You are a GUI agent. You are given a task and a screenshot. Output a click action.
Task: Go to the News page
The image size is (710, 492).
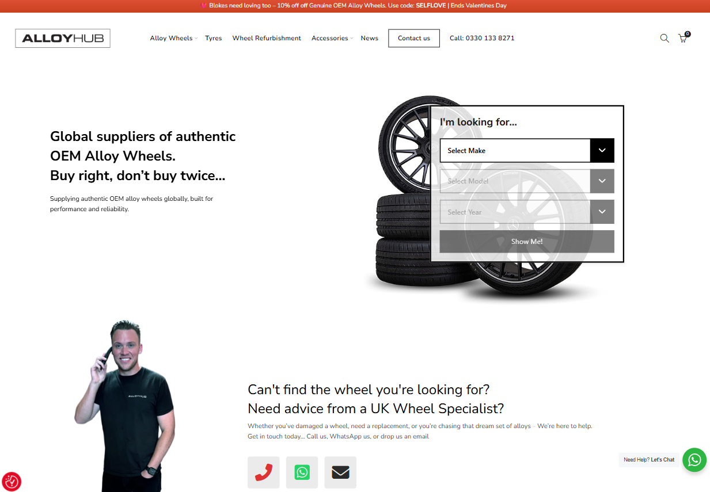click(x=369, y=39)
